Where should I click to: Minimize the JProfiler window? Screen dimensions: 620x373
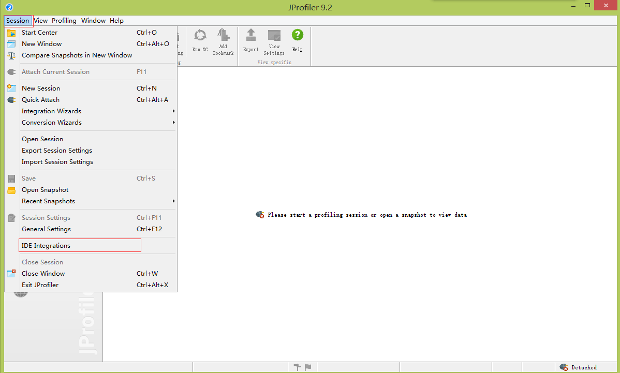tap(573, 6)
